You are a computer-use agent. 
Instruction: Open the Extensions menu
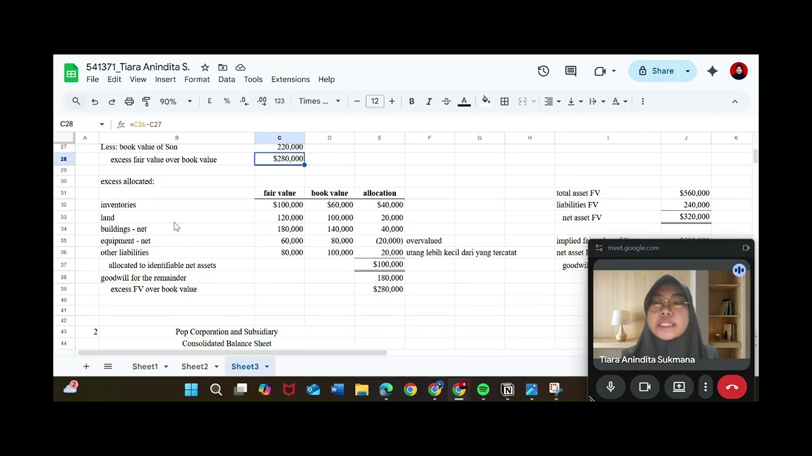tap(291, 79)
